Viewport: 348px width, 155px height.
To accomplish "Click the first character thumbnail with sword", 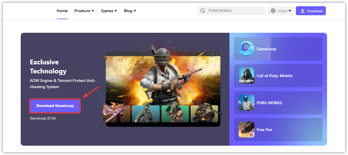I will point(117,113).
